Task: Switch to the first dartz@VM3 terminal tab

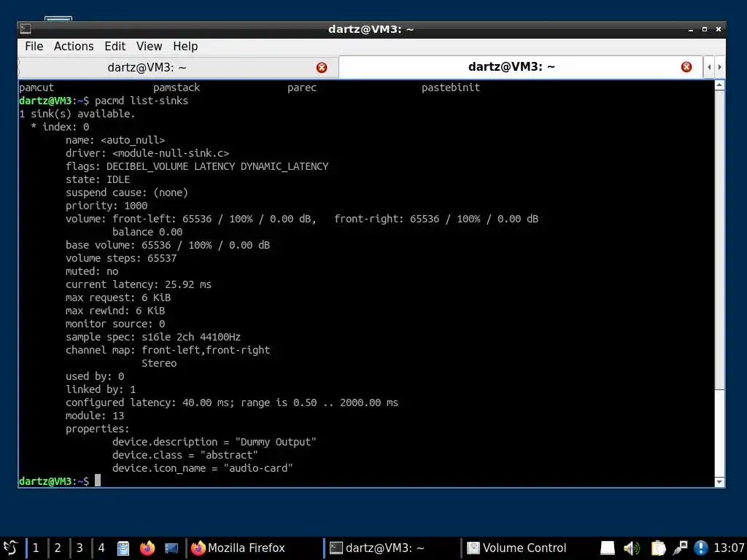Action: pos(147,68)
